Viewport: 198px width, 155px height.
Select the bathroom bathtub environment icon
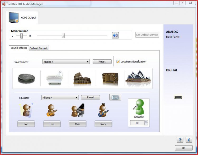point(54,78)
